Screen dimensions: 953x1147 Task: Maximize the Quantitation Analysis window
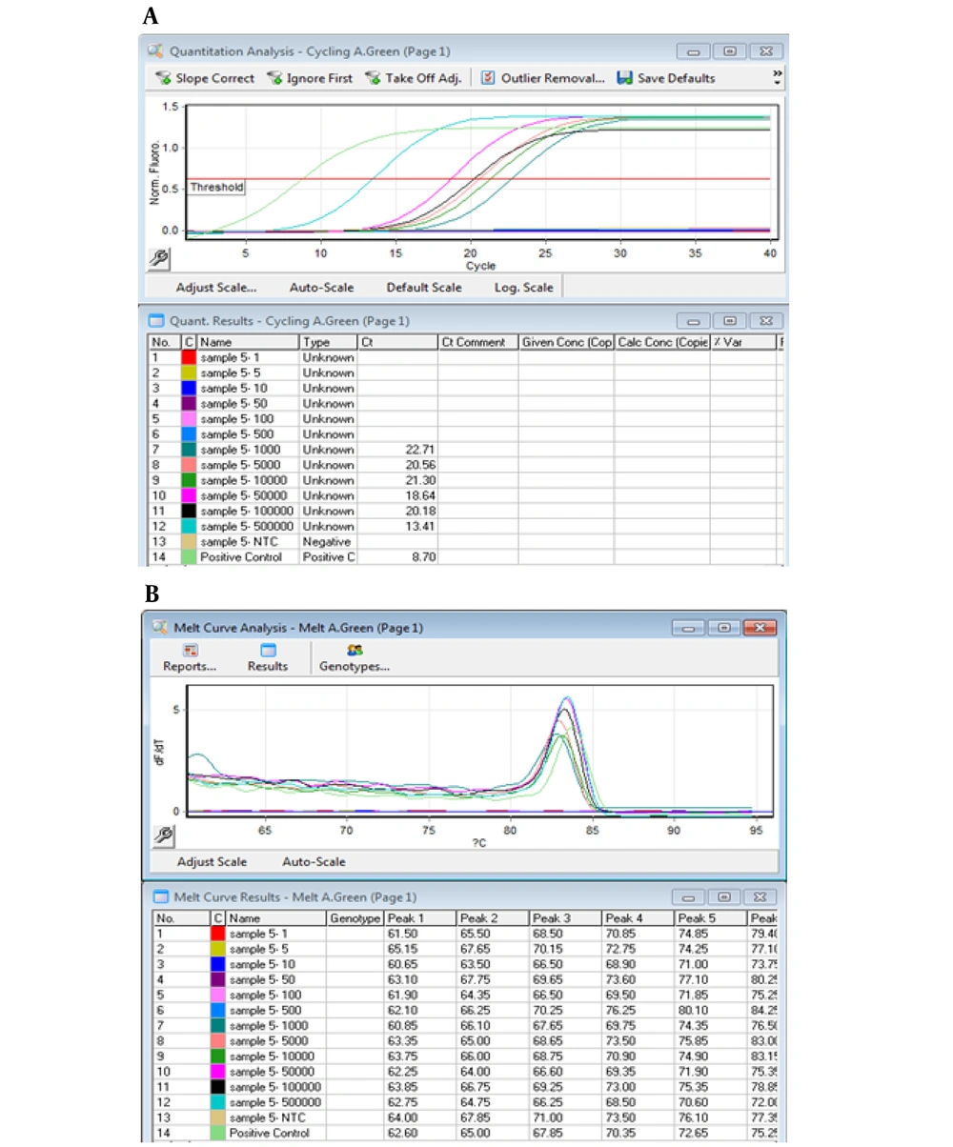click(x=730, y=51)
